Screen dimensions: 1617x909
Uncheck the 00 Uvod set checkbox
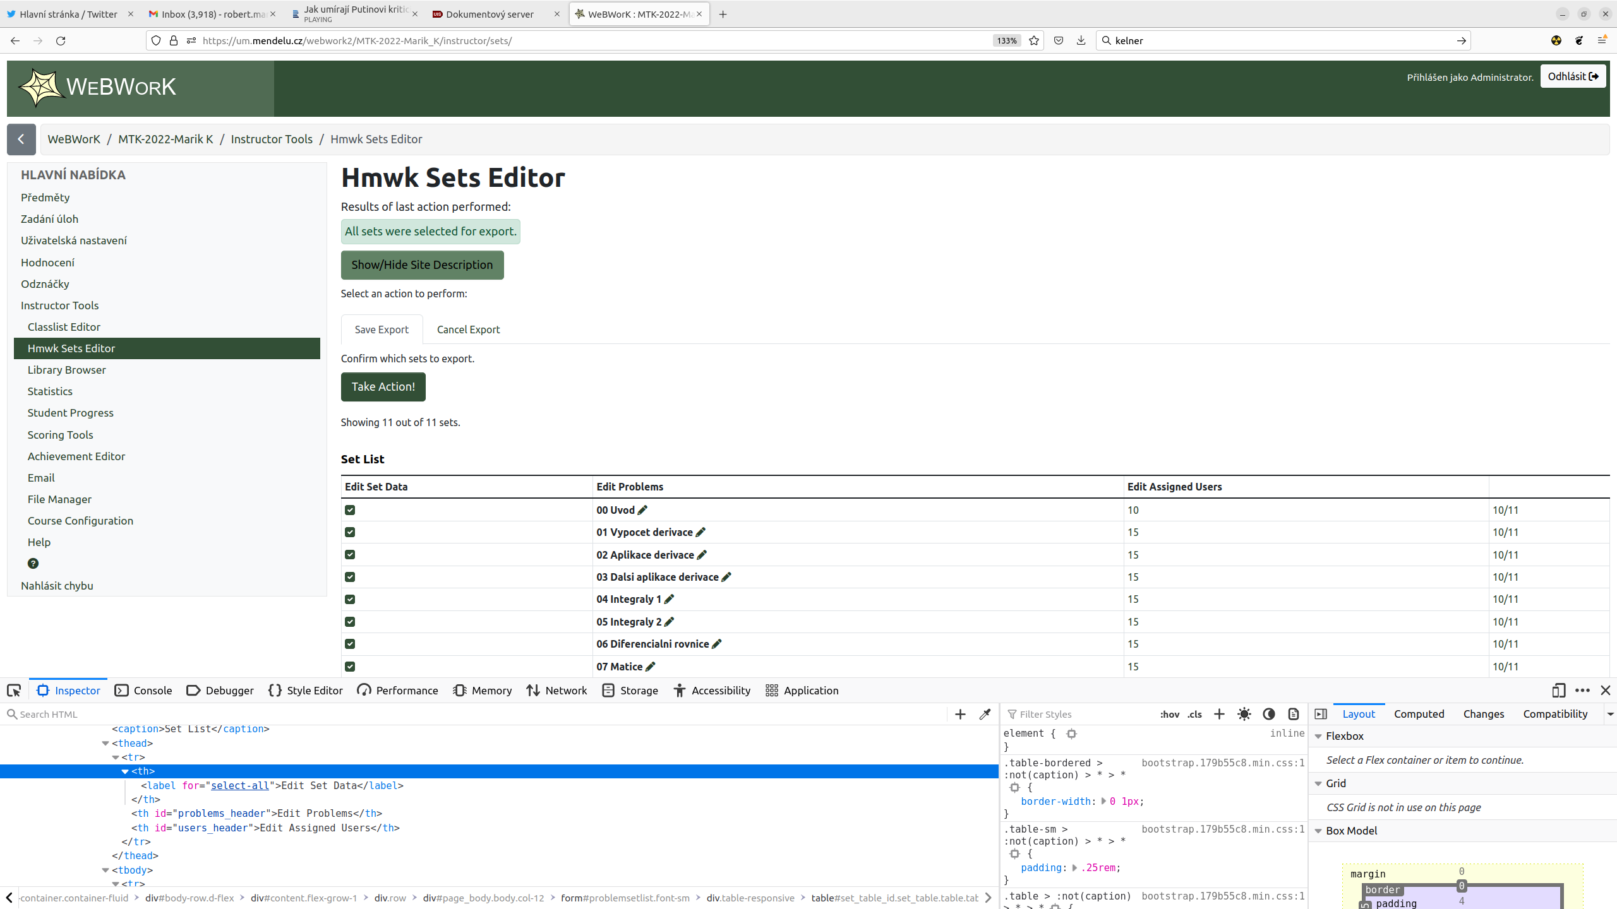[x=350, y=509]
